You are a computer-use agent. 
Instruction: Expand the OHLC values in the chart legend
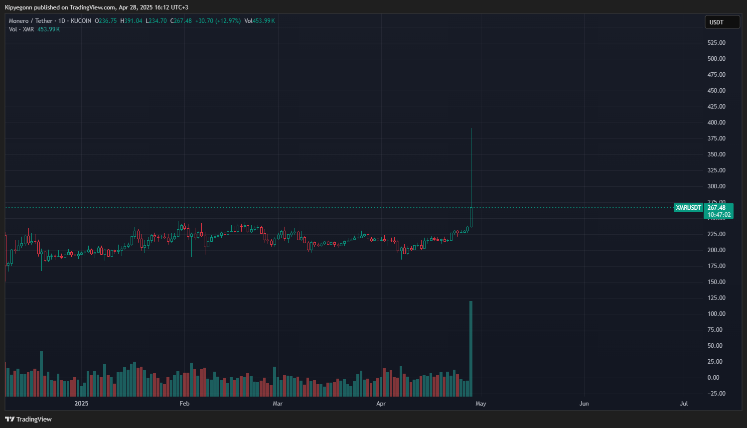[145, 20]
